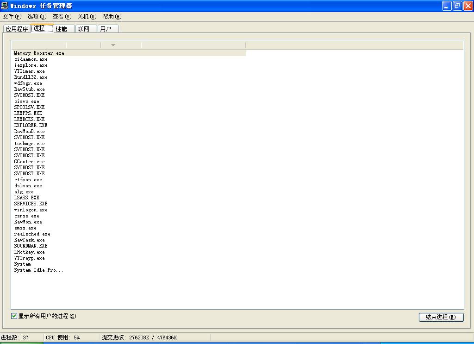Select the wdfmgr.exe process
The image size is (474, 344).
tap(28, 83)
